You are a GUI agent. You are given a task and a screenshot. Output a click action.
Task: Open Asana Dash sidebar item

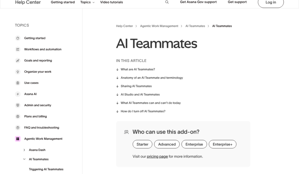[37, 150]
